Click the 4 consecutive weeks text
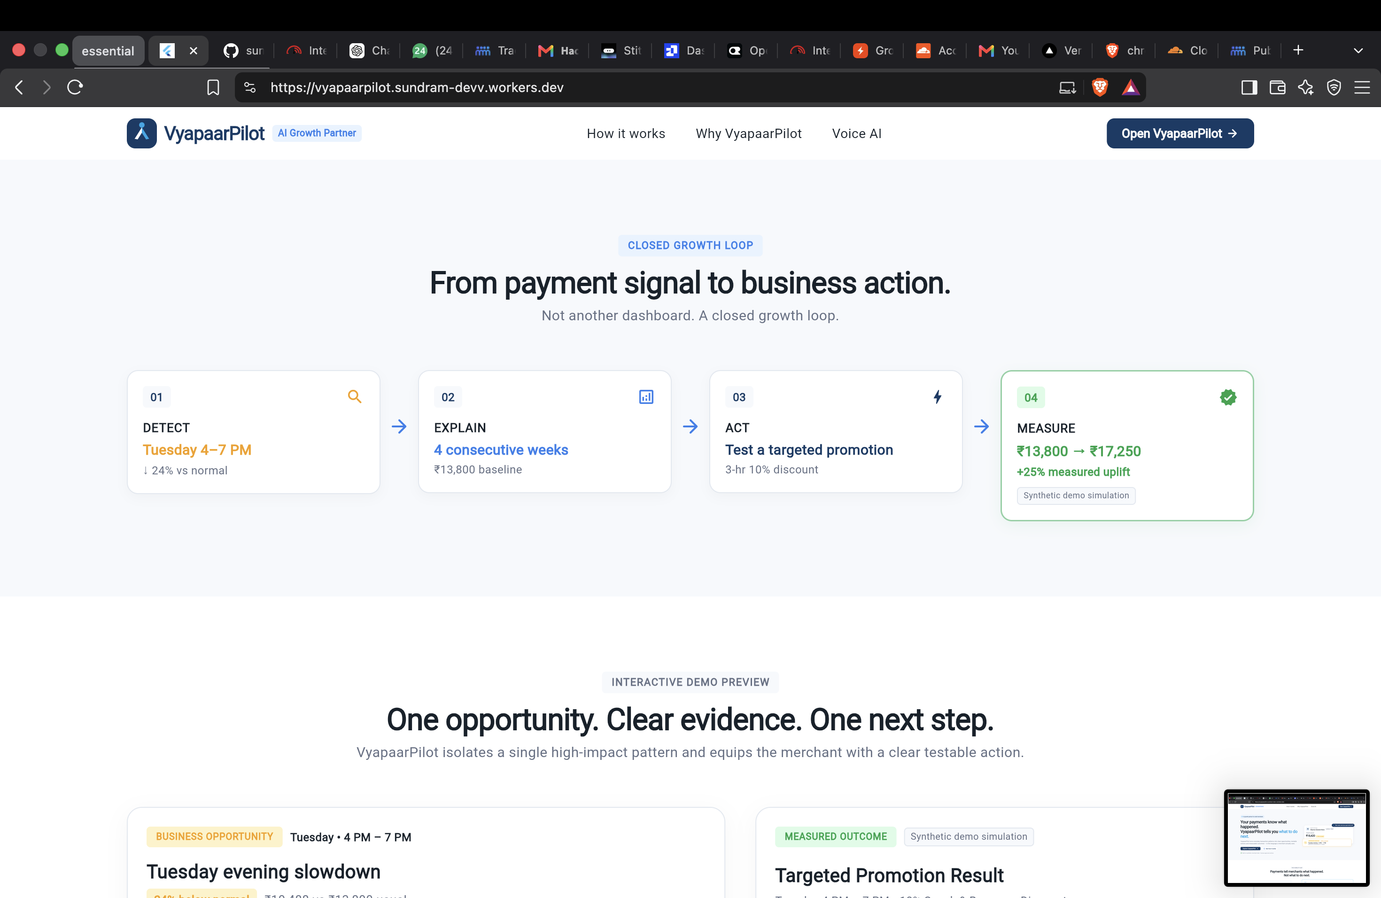This screenshot has width=1381, height=898. 501,450
